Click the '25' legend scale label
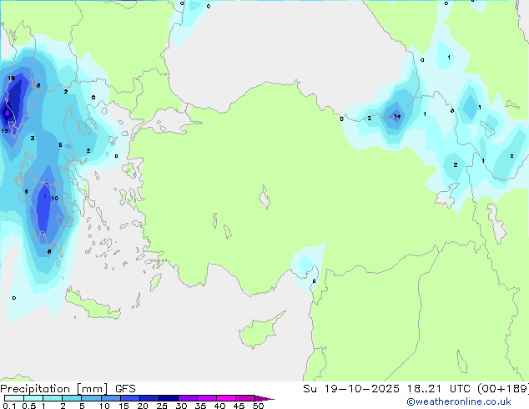 (x=162, y=406)
